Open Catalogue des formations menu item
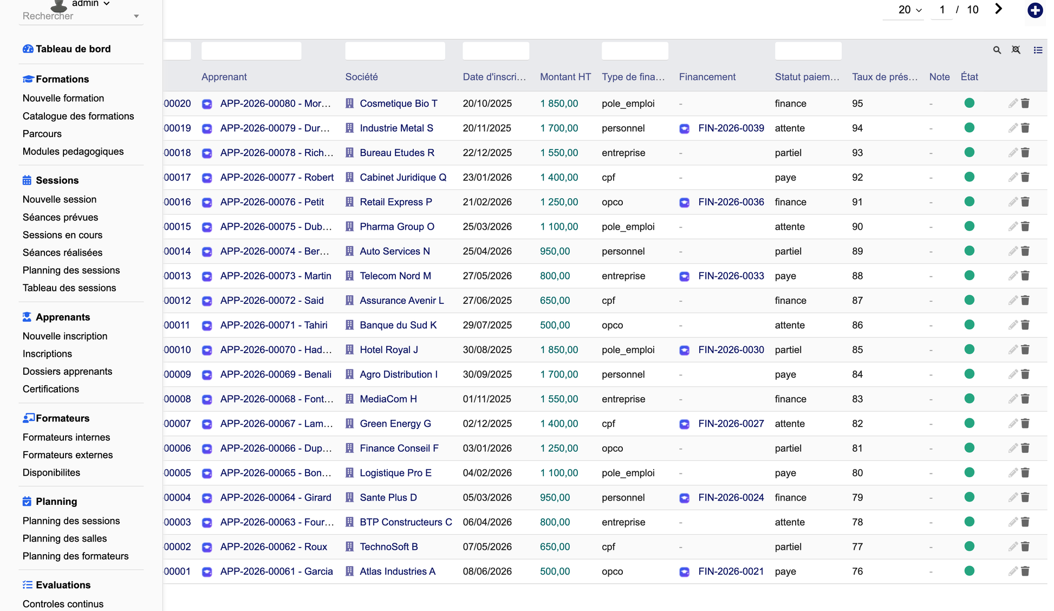The height and width of the screenshot is (611, 1054). point(78,116)
